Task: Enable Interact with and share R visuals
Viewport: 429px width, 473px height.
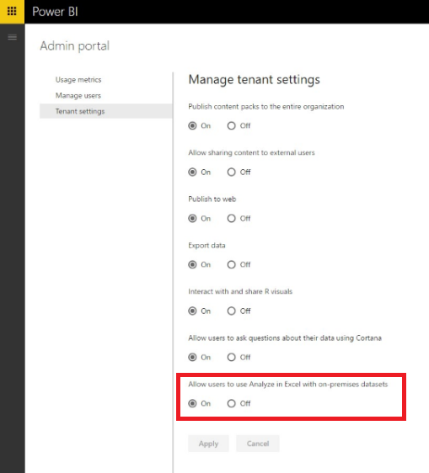Action: click(192, 311)
